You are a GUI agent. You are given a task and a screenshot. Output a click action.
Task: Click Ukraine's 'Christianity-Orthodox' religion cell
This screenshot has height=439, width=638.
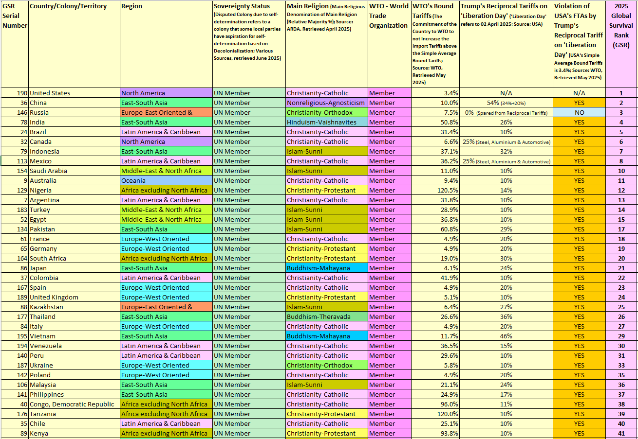pos(326,365)
